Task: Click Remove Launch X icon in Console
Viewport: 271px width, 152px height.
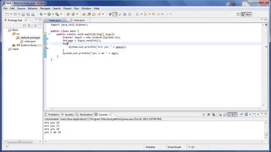Action: pos(209,114)
